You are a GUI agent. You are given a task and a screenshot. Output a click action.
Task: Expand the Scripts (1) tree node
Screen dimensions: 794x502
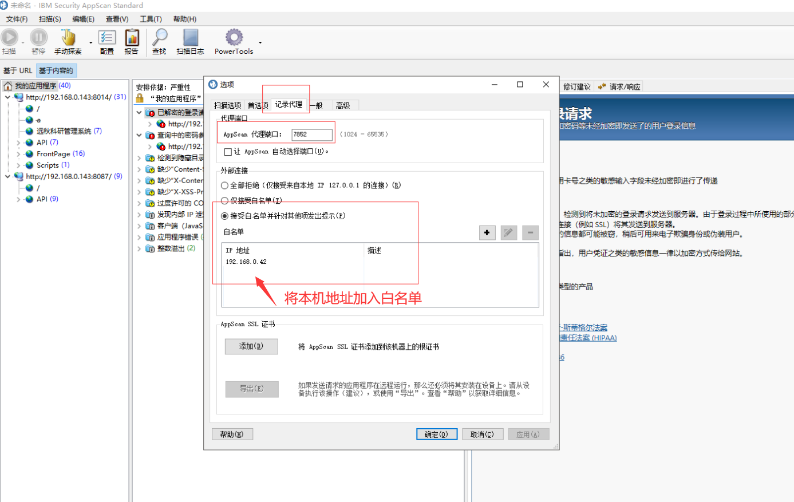point(18,165)
